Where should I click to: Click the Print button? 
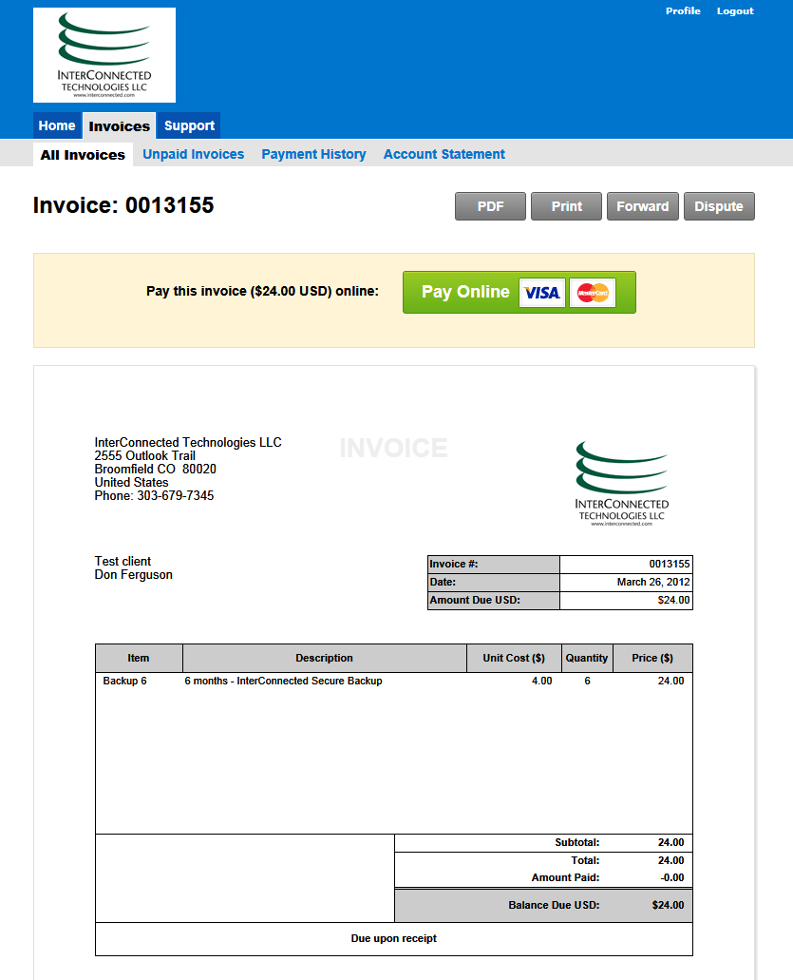566,206
